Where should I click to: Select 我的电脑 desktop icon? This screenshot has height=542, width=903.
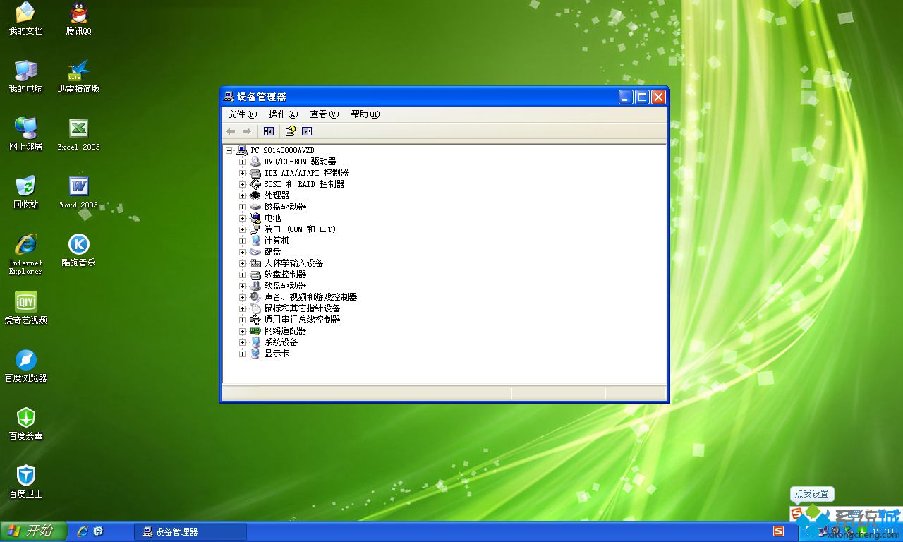tap(25, 76)
